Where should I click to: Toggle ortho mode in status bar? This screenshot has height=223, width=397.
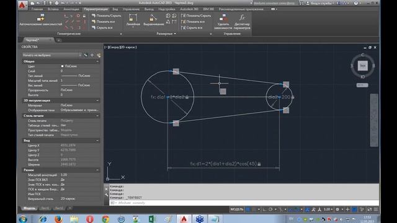265,209
